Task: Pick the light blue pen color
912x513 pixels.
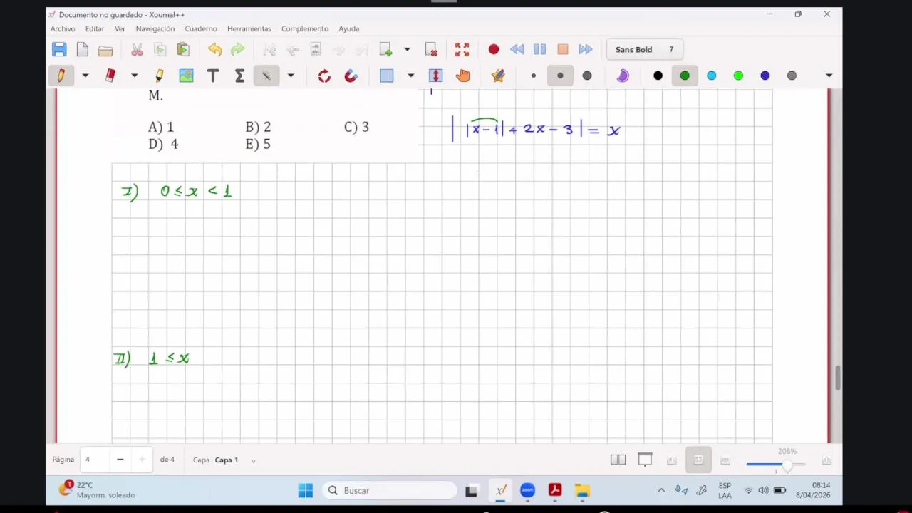Action: click(712, 76)
